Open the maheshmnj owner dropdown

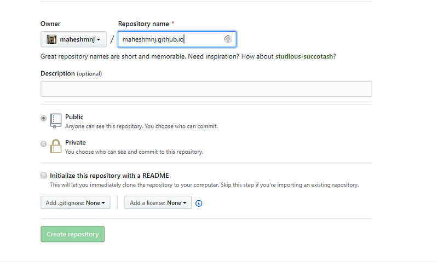click(x=73, y=39)
